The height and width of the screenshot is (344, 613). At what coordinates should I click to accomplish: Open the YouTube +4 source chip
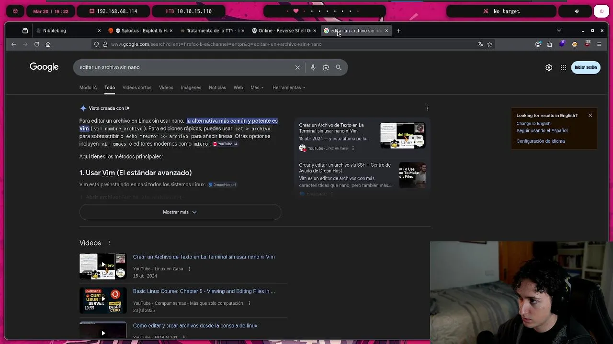coord(225,144)
